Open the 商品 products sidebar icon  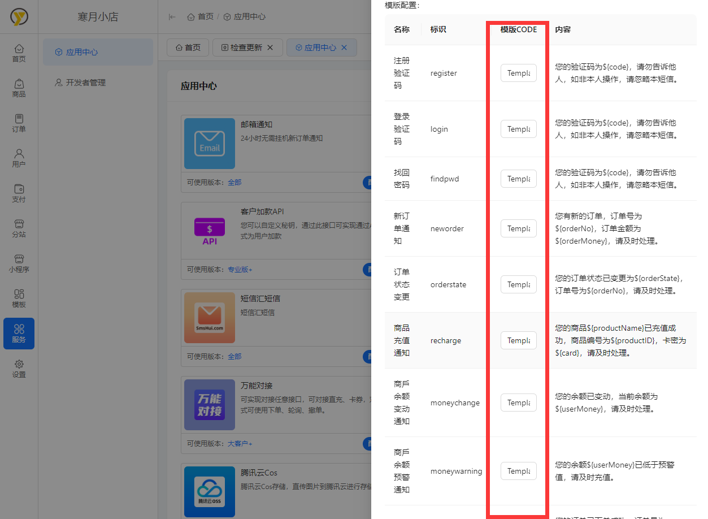coord(19,88)
